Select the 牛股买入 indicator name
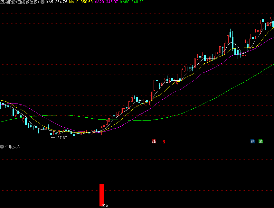 pos(13,147)
